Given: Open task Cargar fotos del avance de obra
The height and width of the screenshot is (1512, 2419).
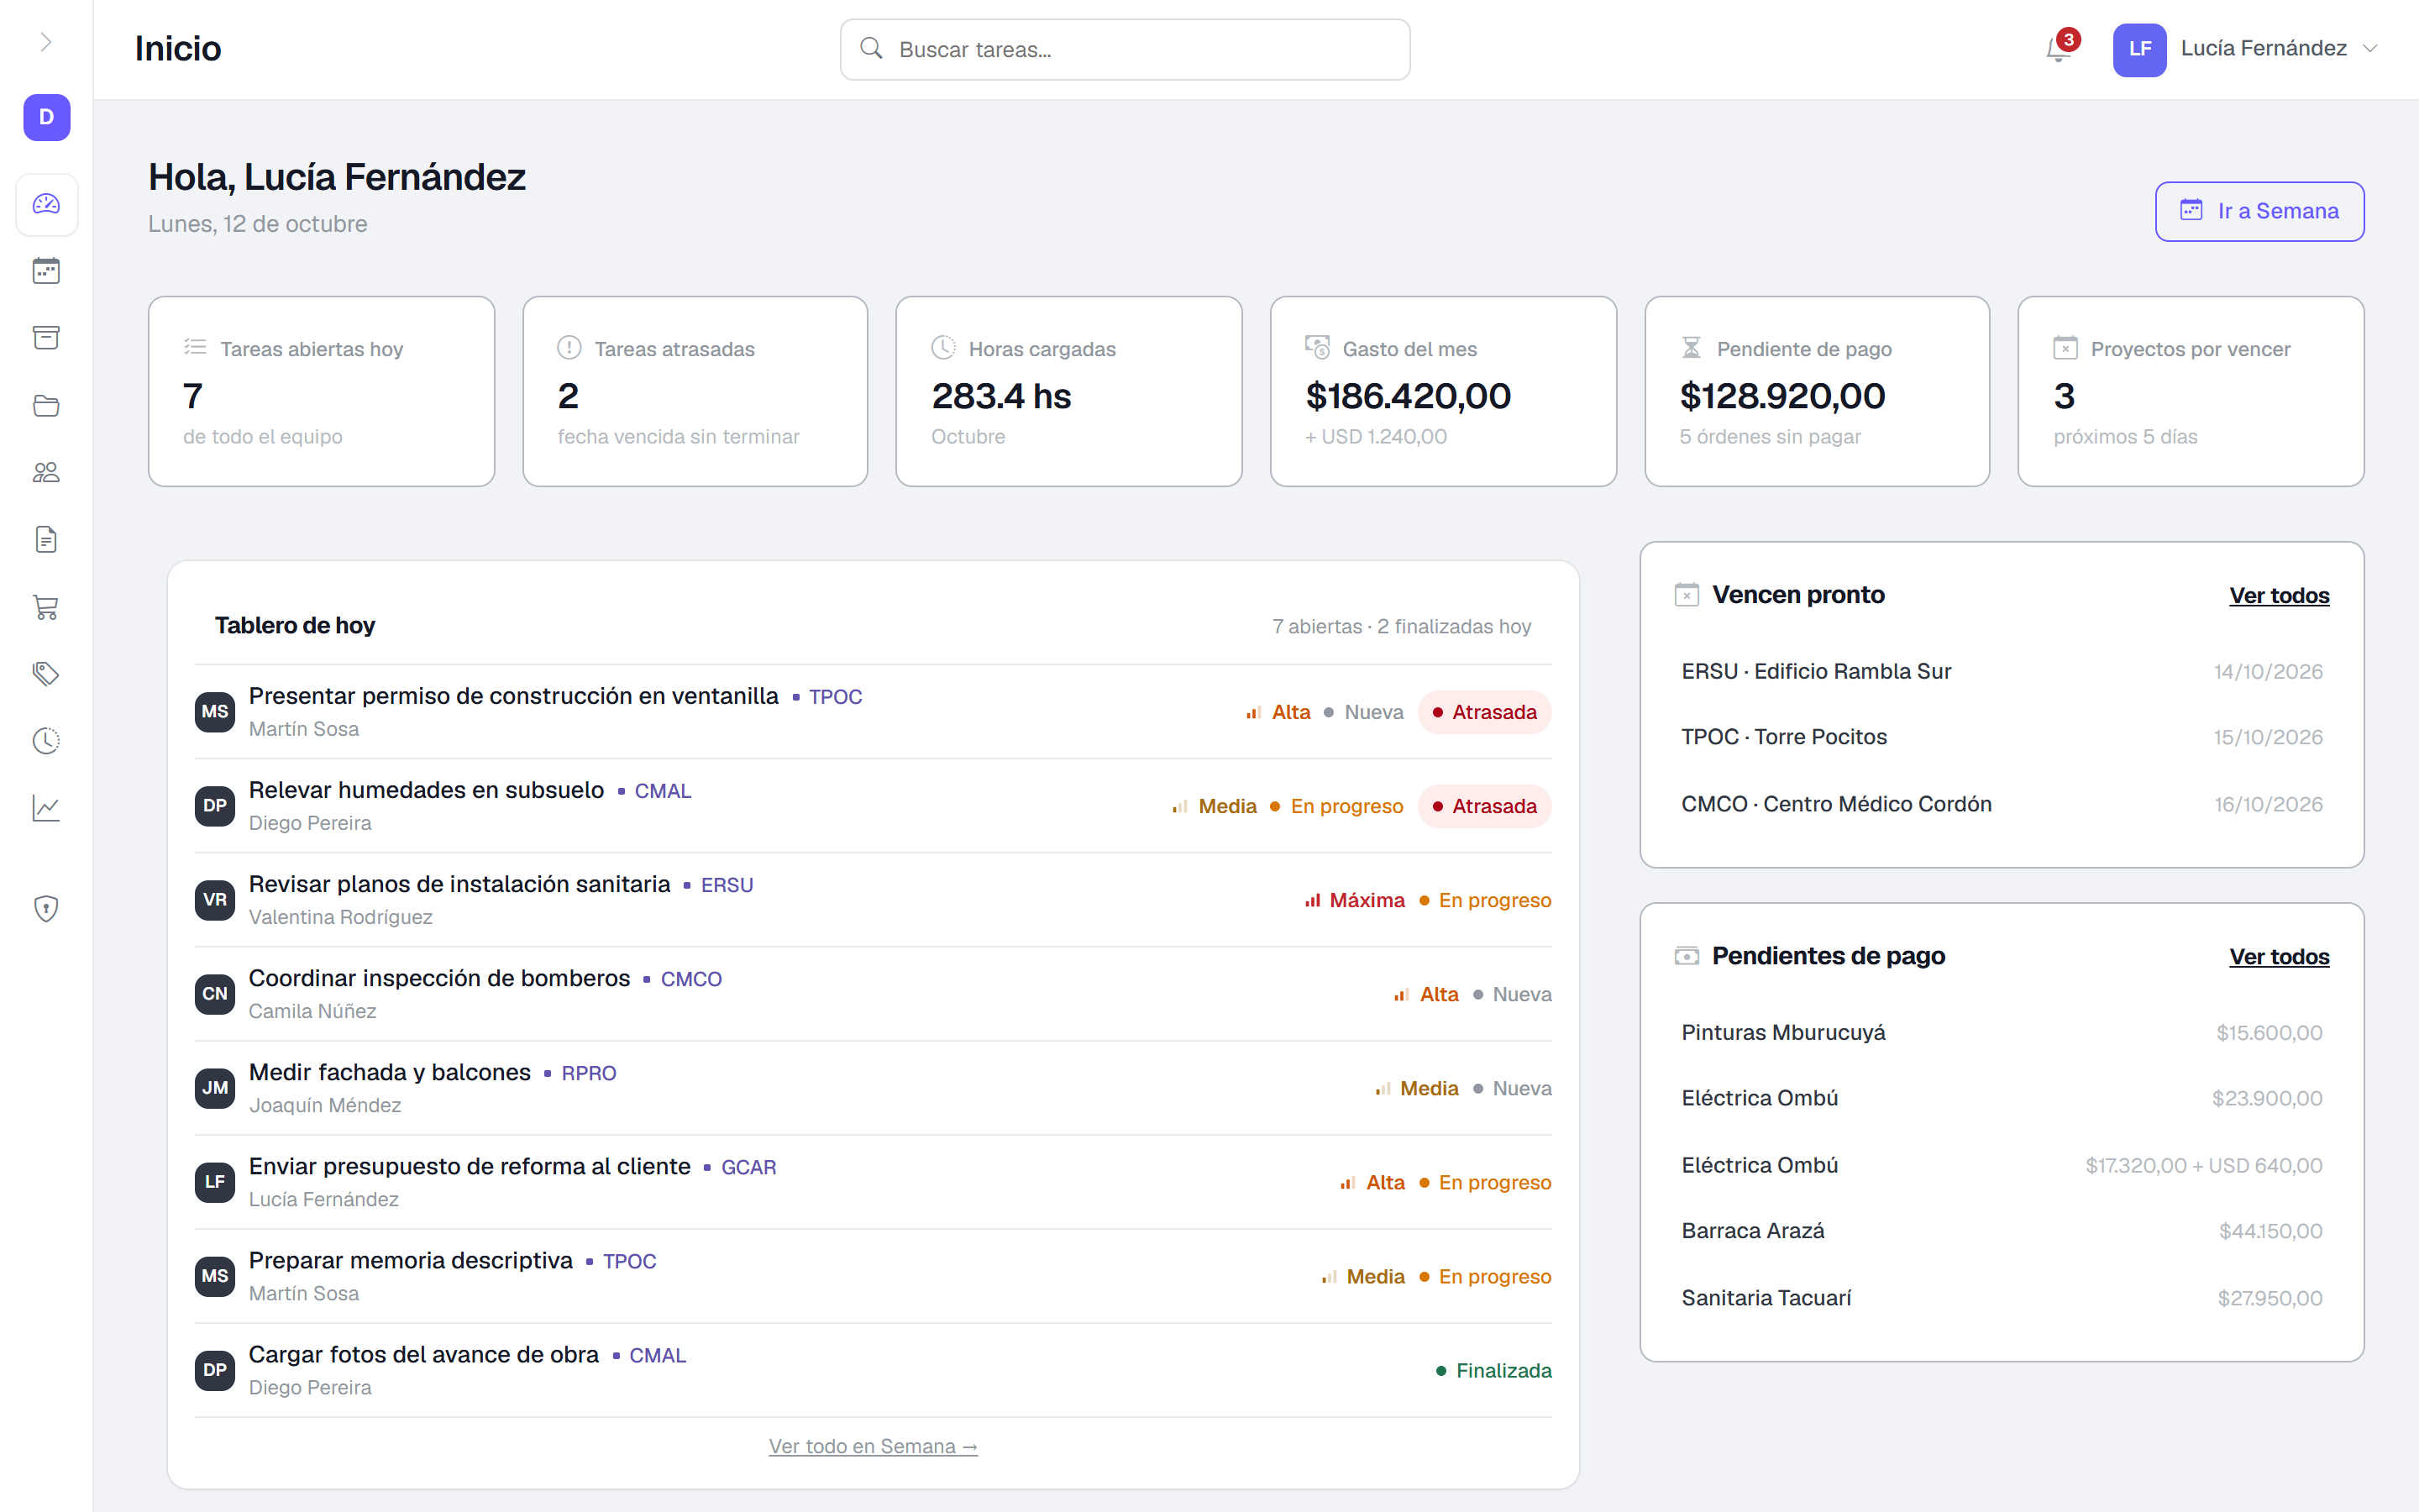Looking at the screenshot, I should tap(873, 1370).
